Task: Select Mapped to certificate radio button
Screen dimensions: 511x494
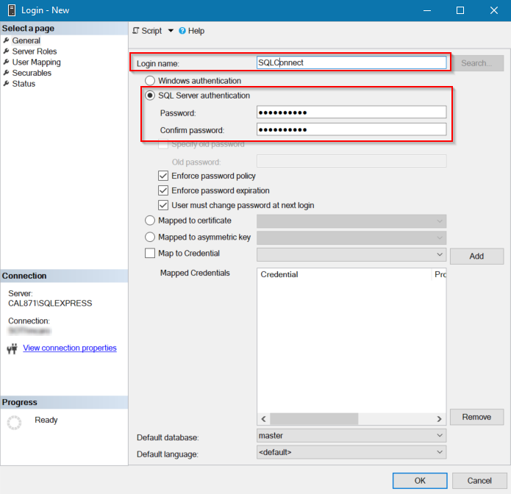Action: tap(149, 221)
